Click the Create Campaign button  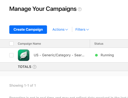click(x=28, y=30)
